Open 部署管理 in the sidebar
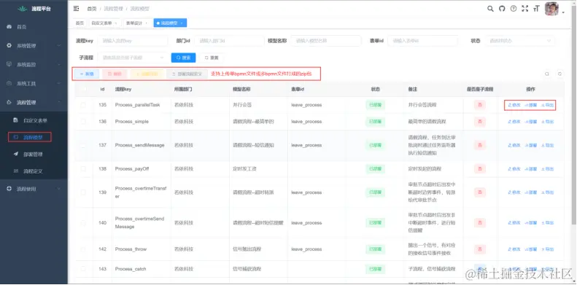Viewport: 577px width, 285px height. [34, 154]
